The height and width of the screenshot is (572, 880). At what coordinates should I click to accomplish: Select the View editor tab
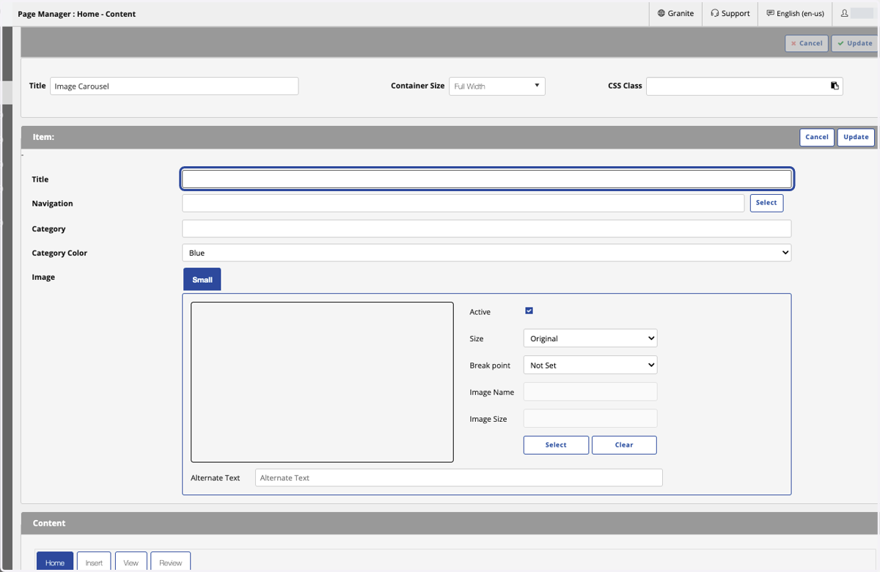(x=131, y=562)
